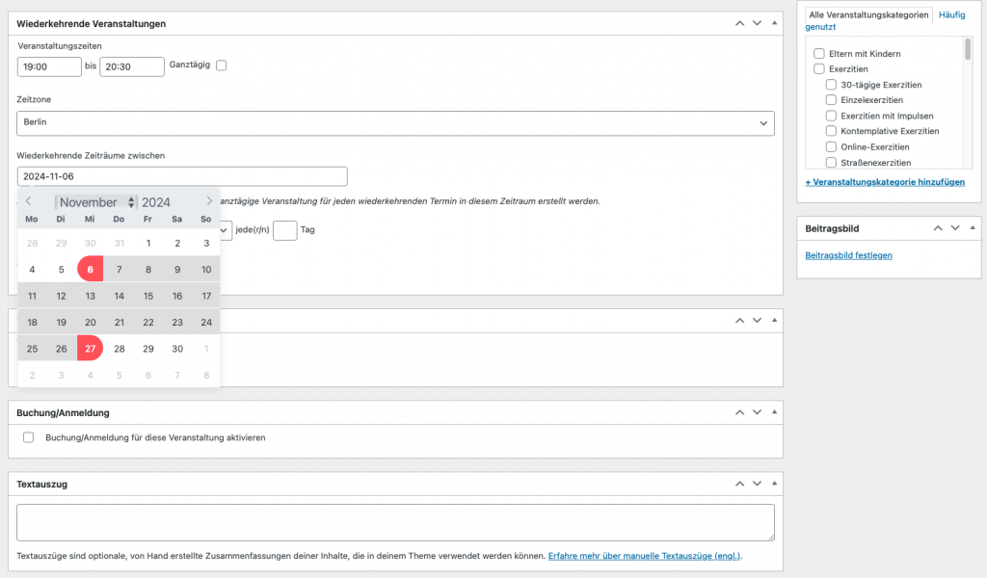Select November 15 in the calendar
The height and width of the screenshot is (578, 987).
click(148, 296)
